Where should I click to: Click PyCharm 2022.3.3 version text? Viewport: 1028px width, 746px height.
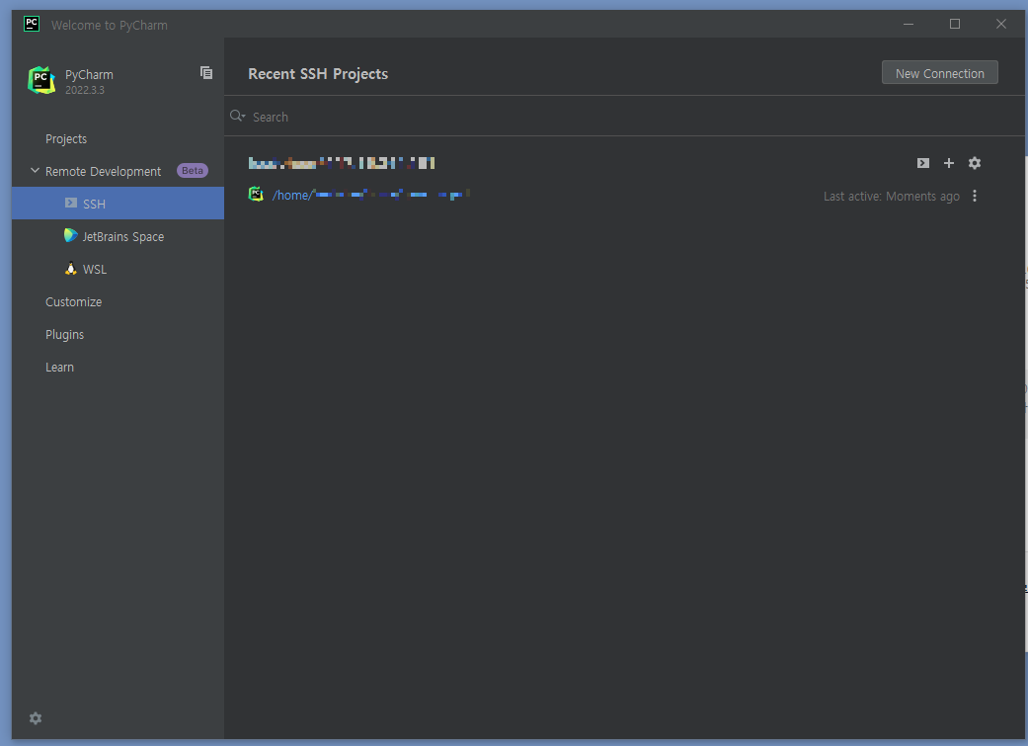tap(85, 90)
